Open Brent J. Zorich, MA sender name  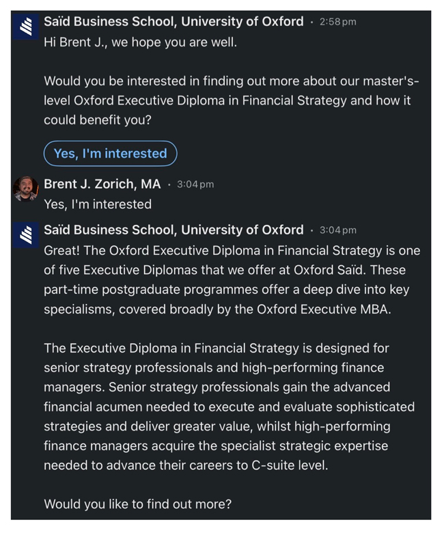(102, 184)
